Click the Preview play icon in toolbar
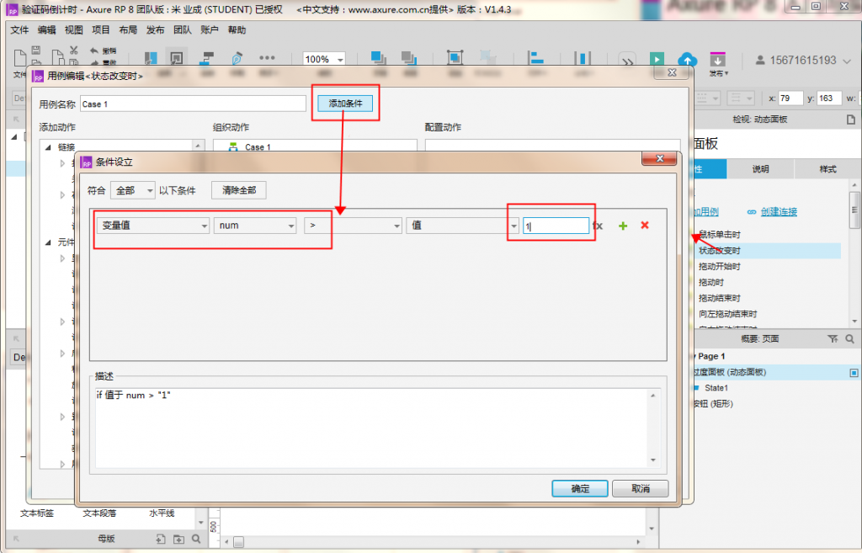The image size is (862, 553). (657, 60)
